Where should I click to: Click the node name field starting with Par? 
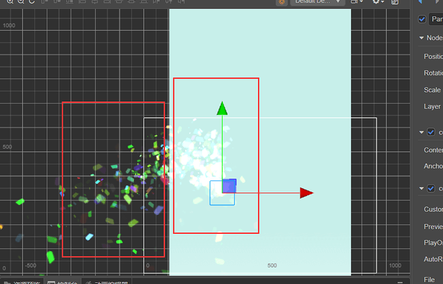click(436, 19)
